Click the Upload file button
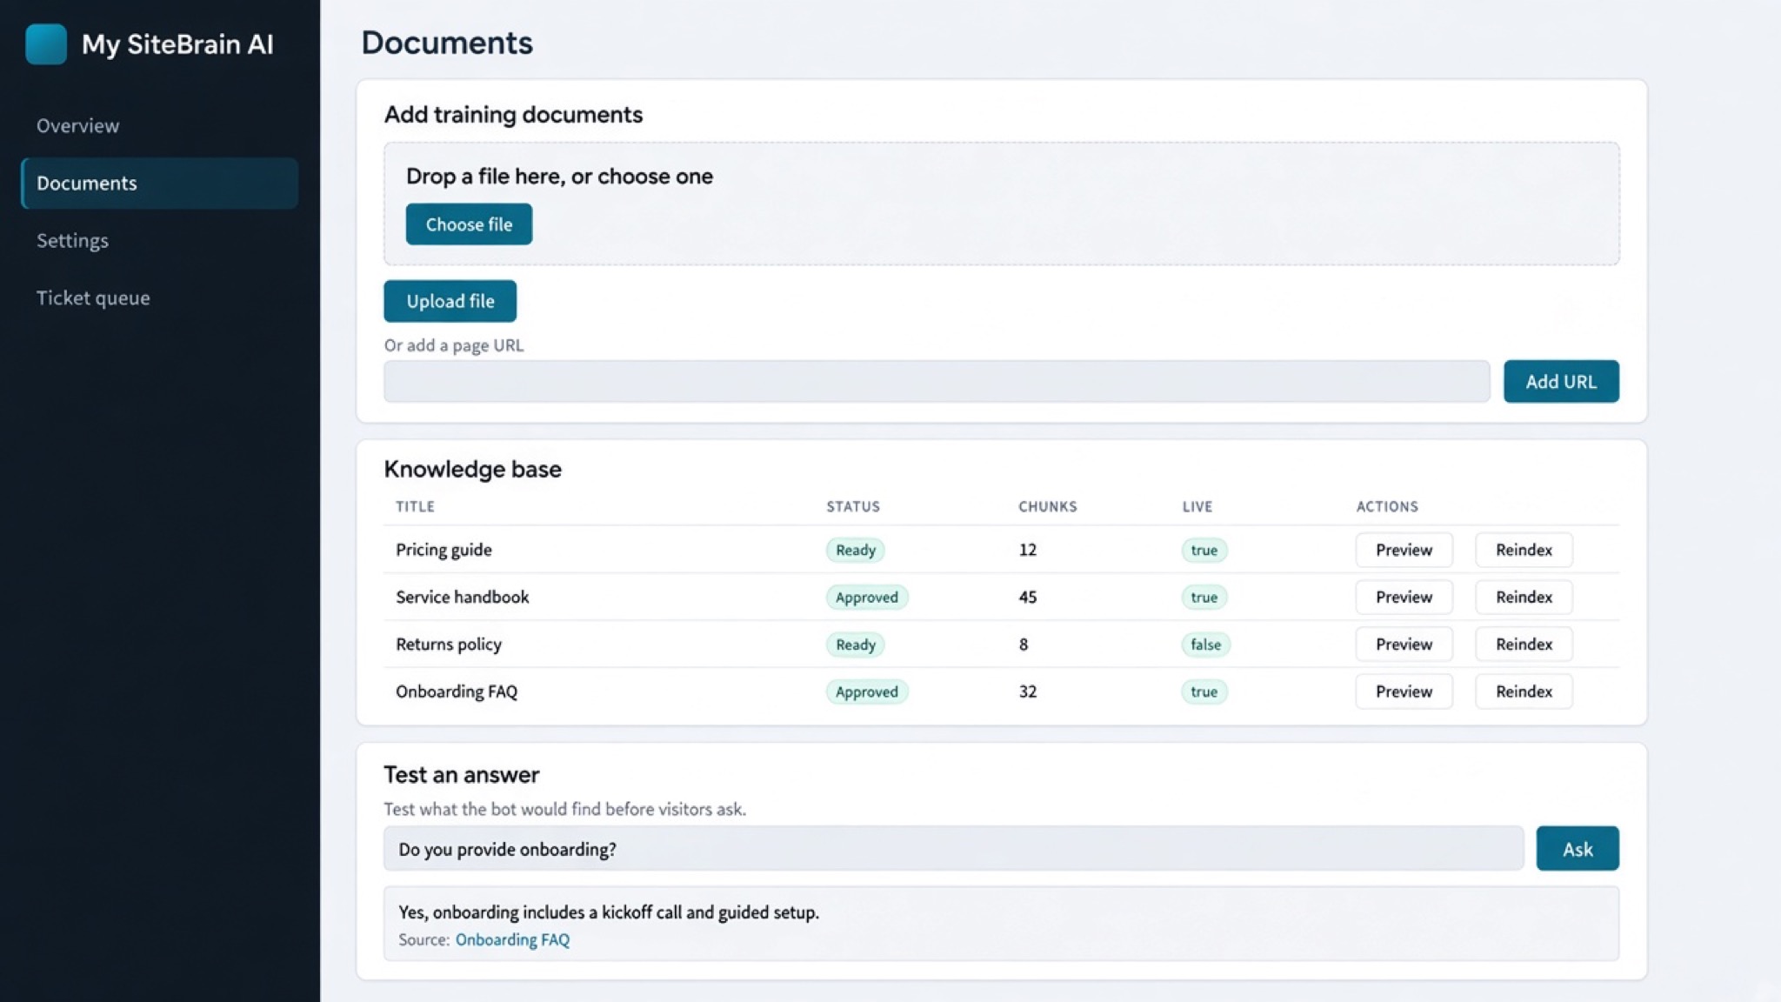The height and width of the screenshot is (1002, 1781). click(x=450, y=301)
